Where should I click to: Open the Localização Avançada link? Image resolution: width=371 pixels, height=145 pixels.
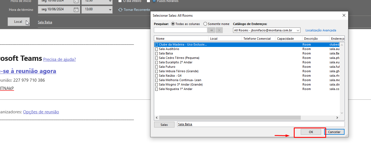click(x=321, y=30)
